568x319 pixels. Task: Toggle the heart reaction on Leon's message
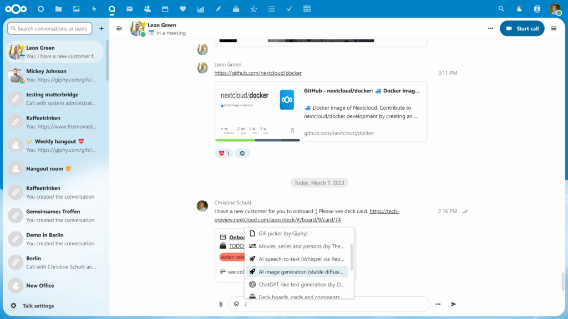223,153
